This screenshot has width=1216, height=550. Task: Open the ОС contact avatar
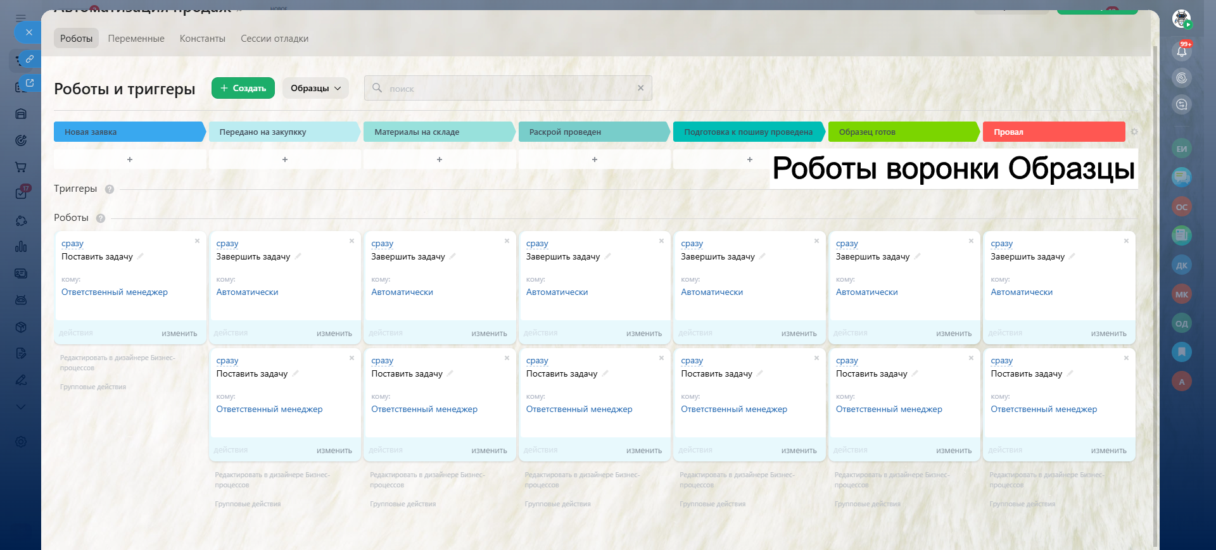tap(1182, 207)
